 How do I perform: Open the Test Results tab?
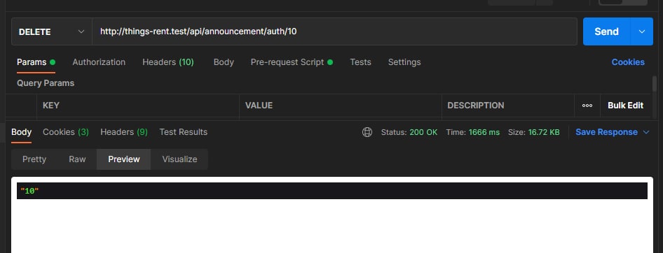tap(184, 132)
